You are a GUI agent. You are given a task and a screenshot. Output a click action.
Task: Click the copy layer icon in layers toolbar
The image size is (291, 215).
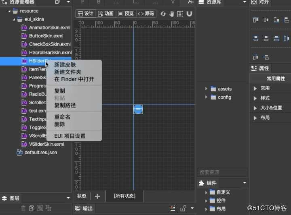coord(32,208)
